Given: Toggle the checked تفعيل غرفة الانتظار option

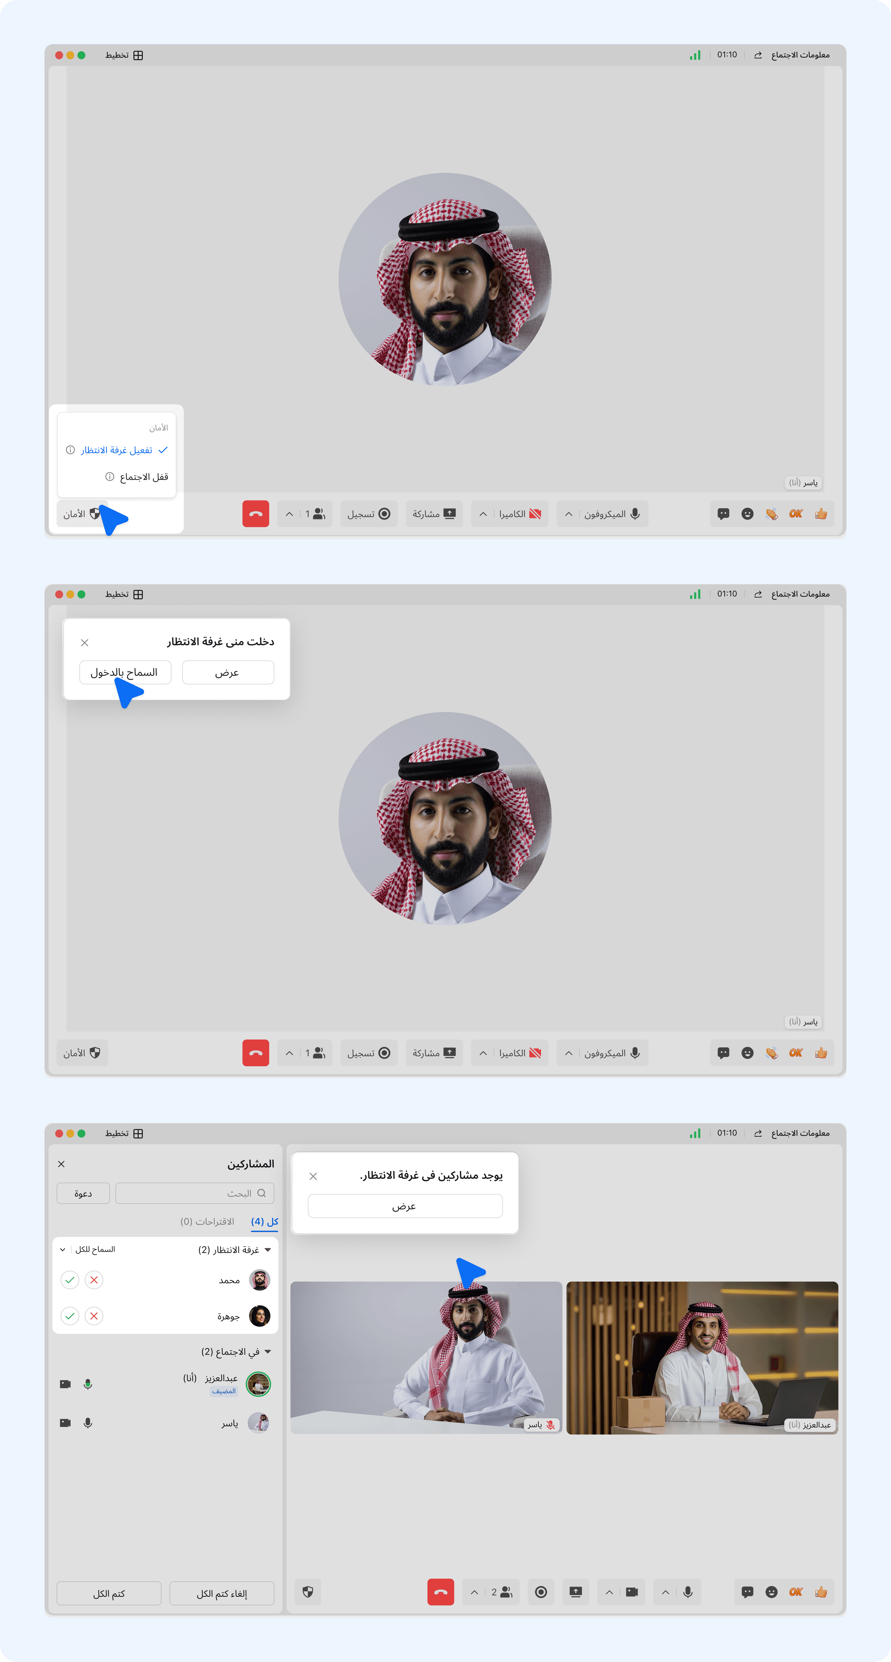Looking at the screenshot, I should [x=117, y=450].
